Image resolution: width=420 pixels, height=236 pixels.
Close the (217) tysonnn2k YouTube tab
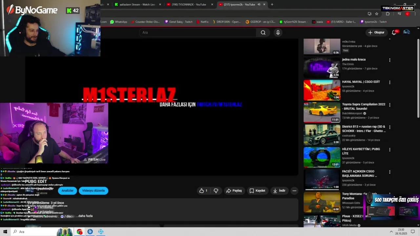tap(264, 5)
